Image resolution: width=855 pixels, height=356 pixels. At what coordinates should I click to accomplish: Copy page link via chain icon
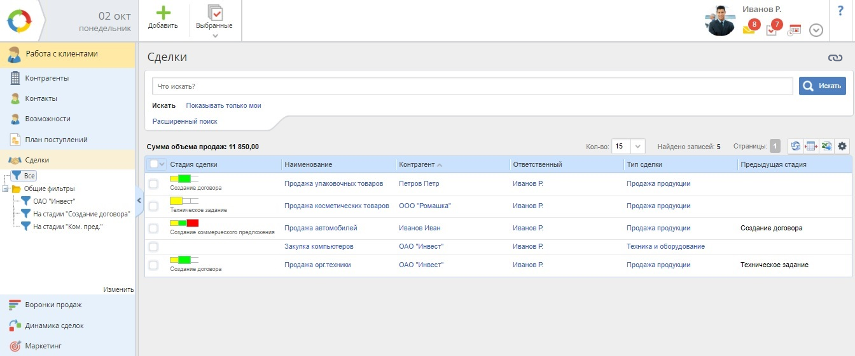tap(835, 58)
